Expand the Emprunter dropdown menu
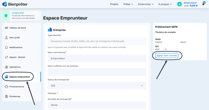 click(x=146, y=4)
